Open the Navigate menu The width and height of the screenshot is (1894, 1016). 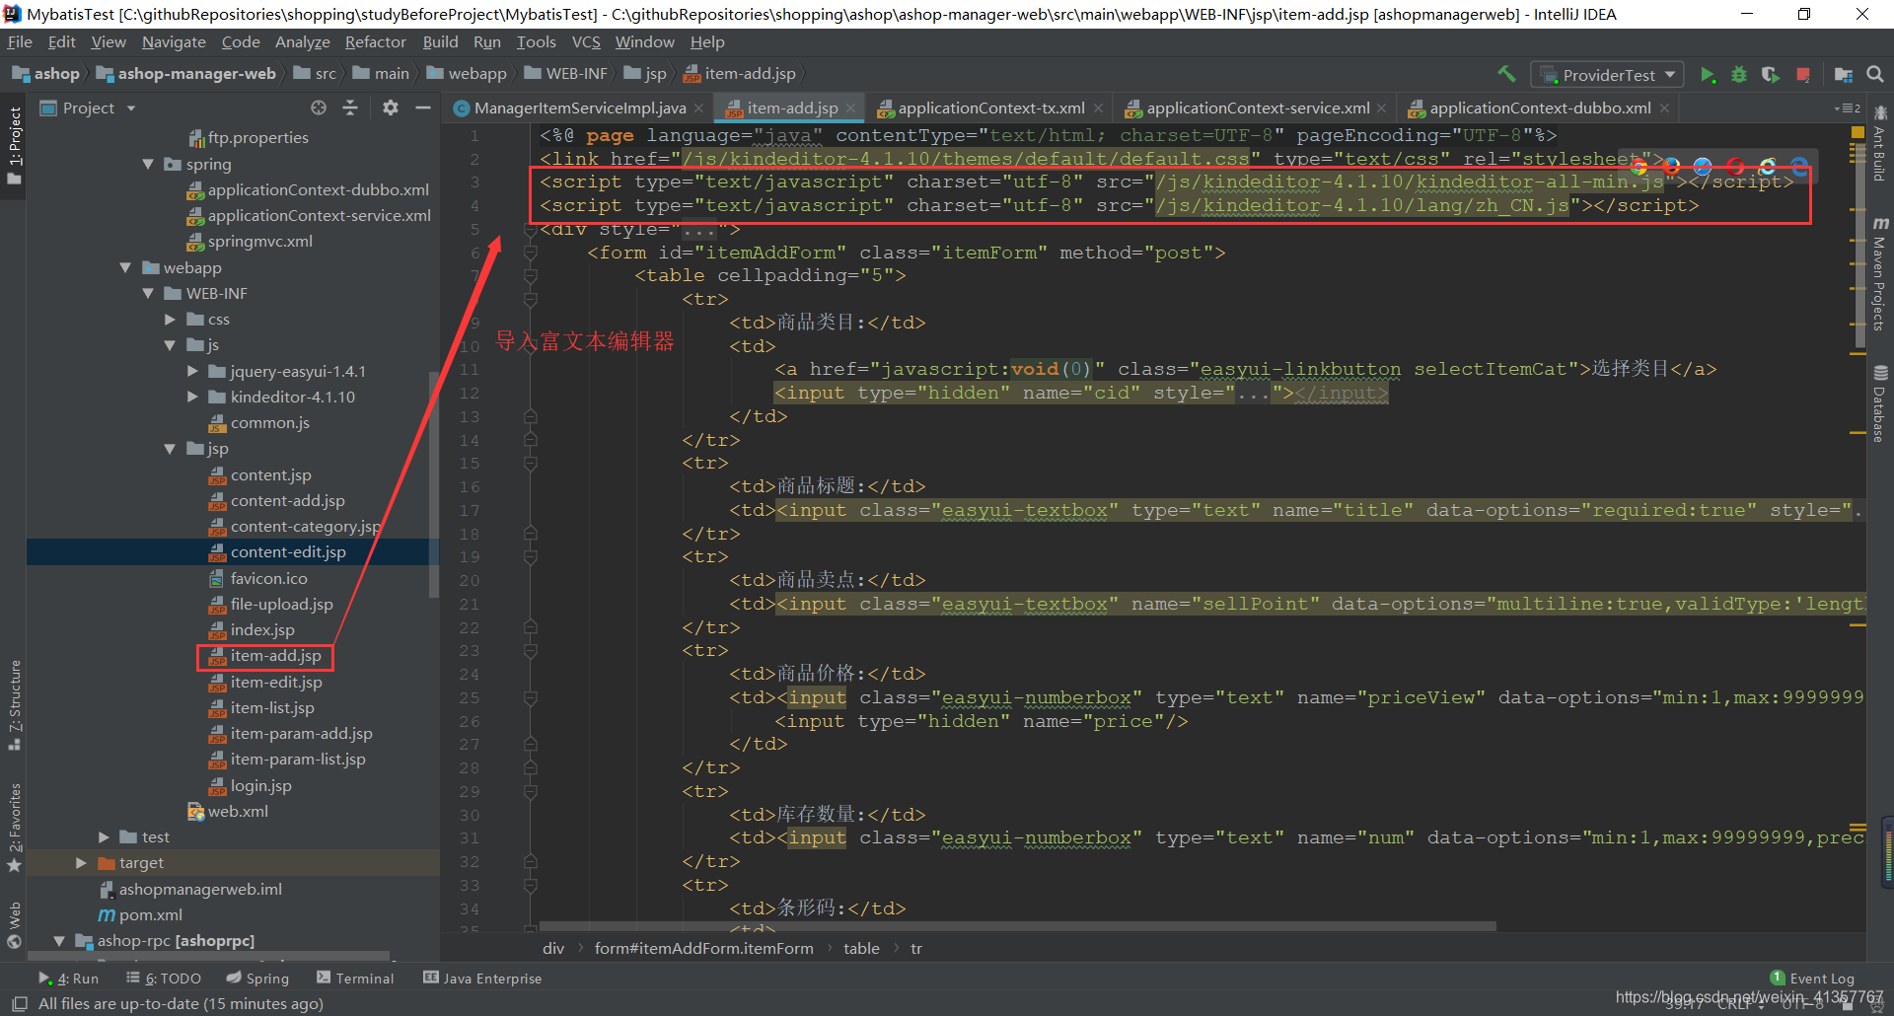click(174, 42)
